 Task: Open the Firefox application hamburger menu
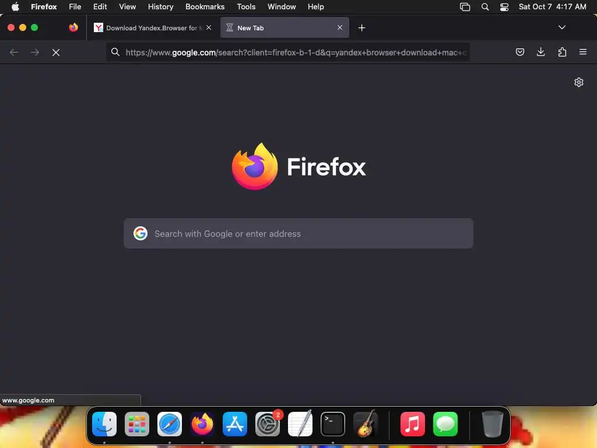583,52
